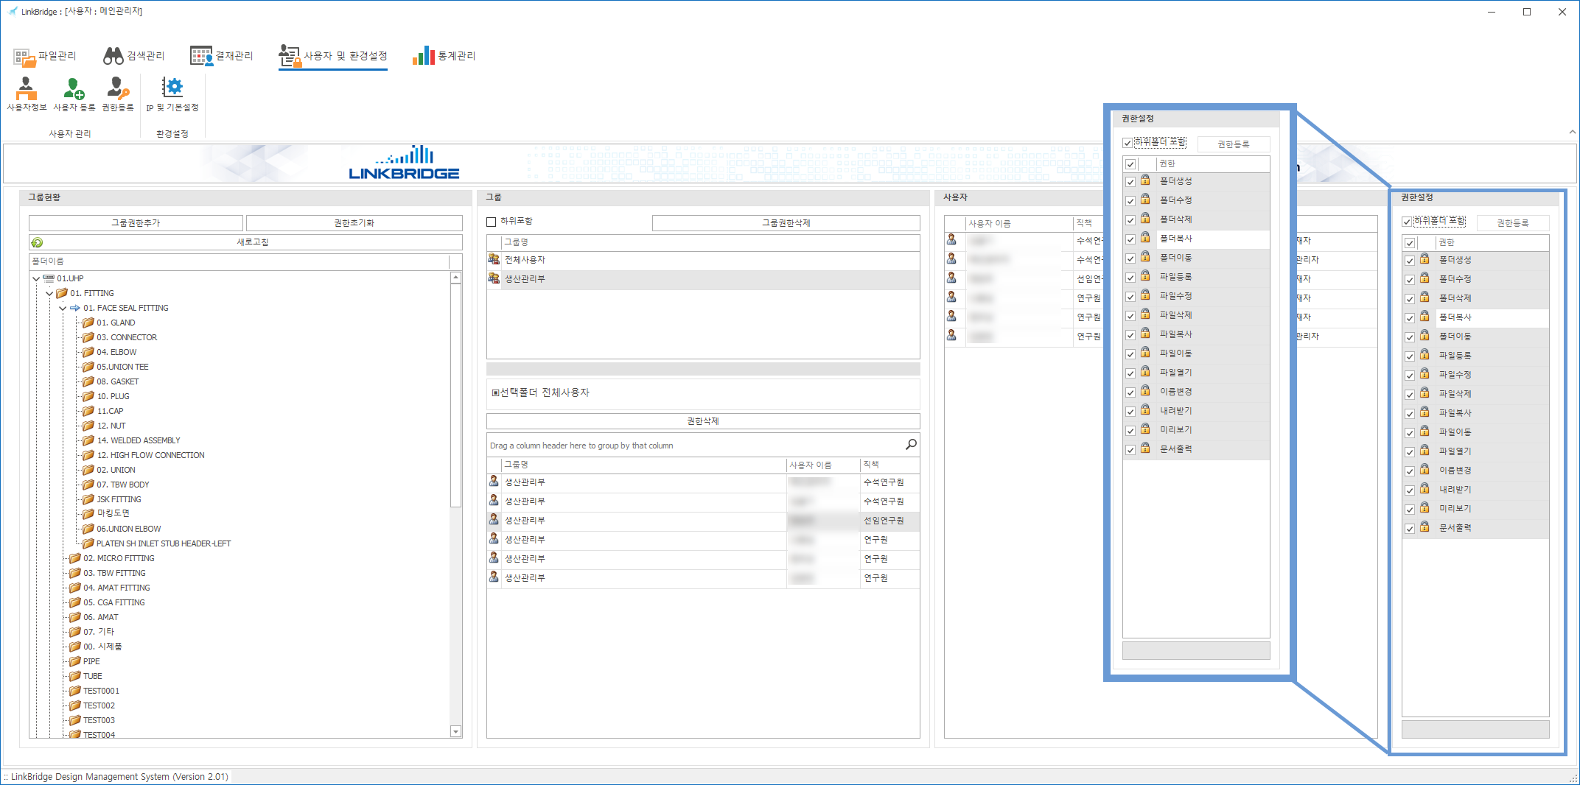Open IP 및 기본설정 settings

pos(172,94)
